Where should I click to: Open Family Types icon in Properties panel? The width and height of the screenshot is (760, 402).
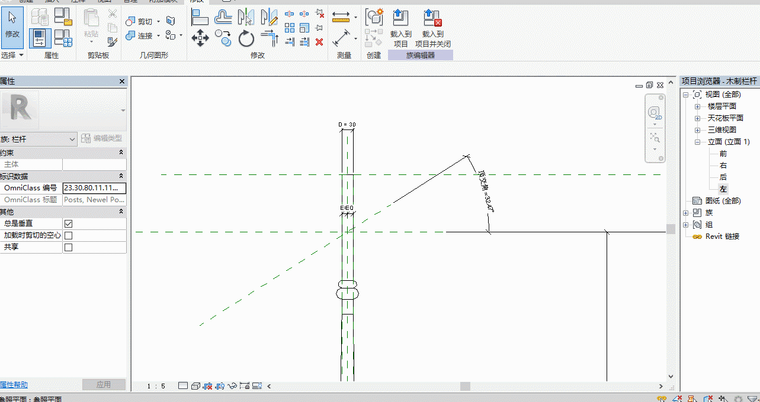(63, 38)
